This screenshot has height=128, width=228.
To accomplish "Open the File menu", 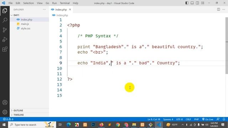I will tap(10, 3).
